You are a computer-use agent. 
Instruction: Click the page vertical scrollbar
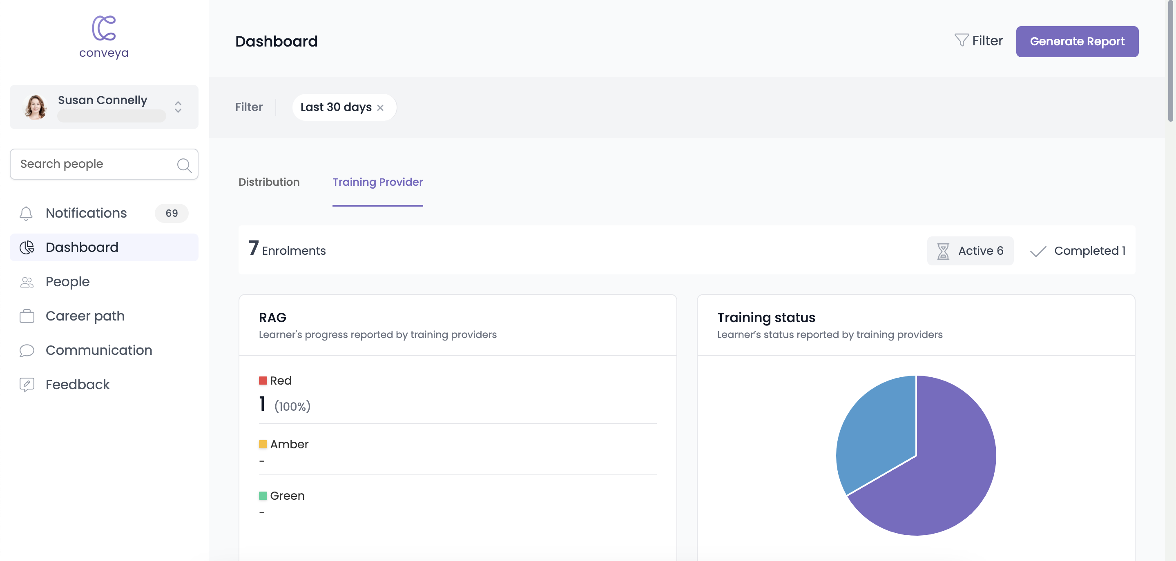pyautogui.click(x=1171, y=62)
